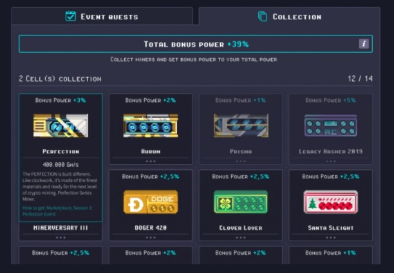Click the Collection cards icon
Screen dimensions: 394x273
(263, 16)
